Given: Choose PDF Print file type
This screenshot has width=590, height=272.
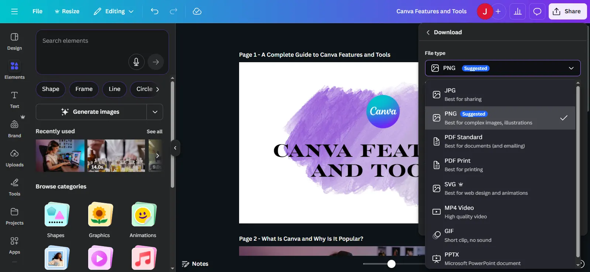Looking at the screenshot, I should coord(500,165).
